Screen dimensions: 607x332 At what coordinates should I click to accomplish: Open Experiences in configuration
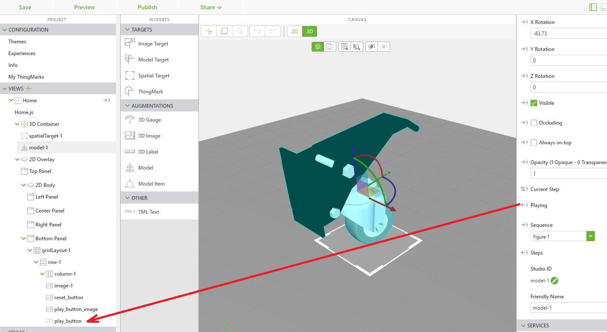(x=22, y=53)
